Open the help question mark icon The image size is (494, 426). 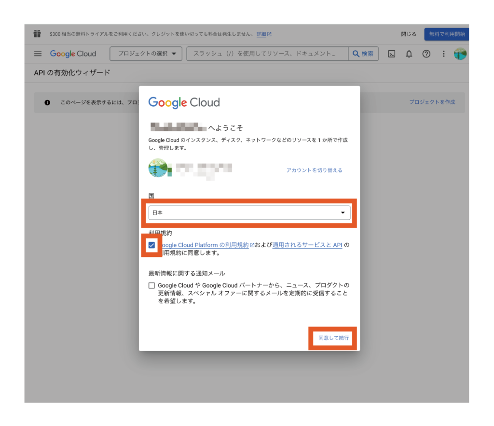point(426,54)
